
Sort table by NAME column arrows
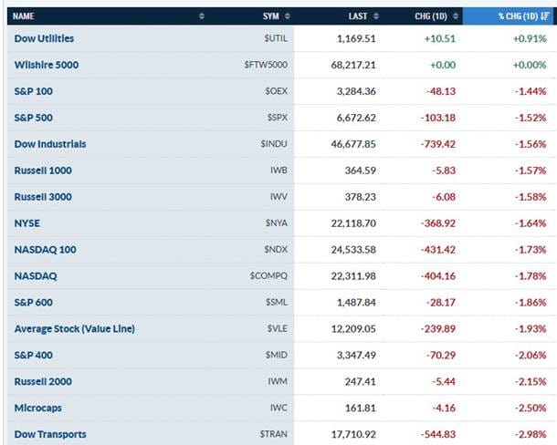click(x=202, y=16)
